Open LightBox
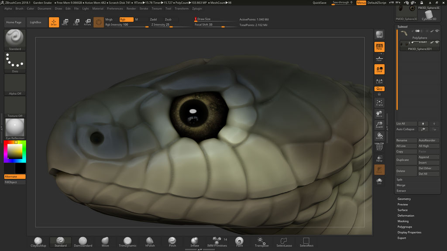 point(36,22)
